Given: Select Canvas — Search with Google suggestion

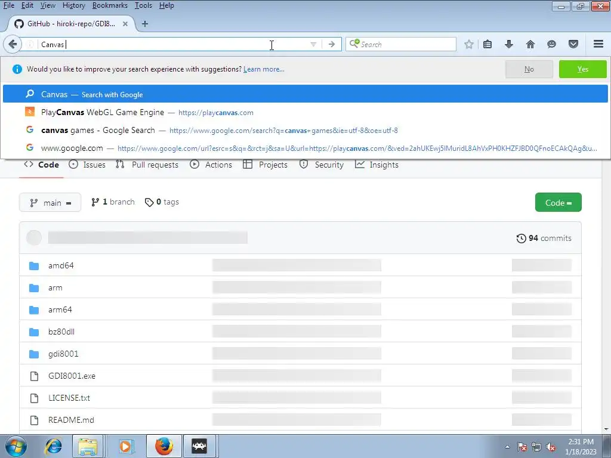Looking at the screenshot, I should coord(305,94).
